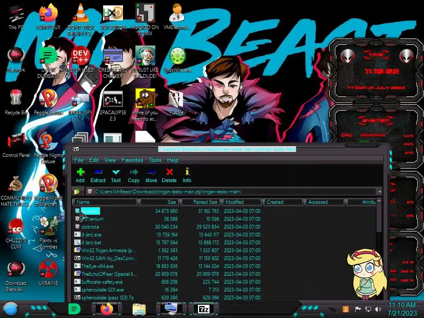The image size is (424, 318).
Task: Click the Add button in 7-Zip toolbar
Action: pyautogui.click(x=80, y=175)
